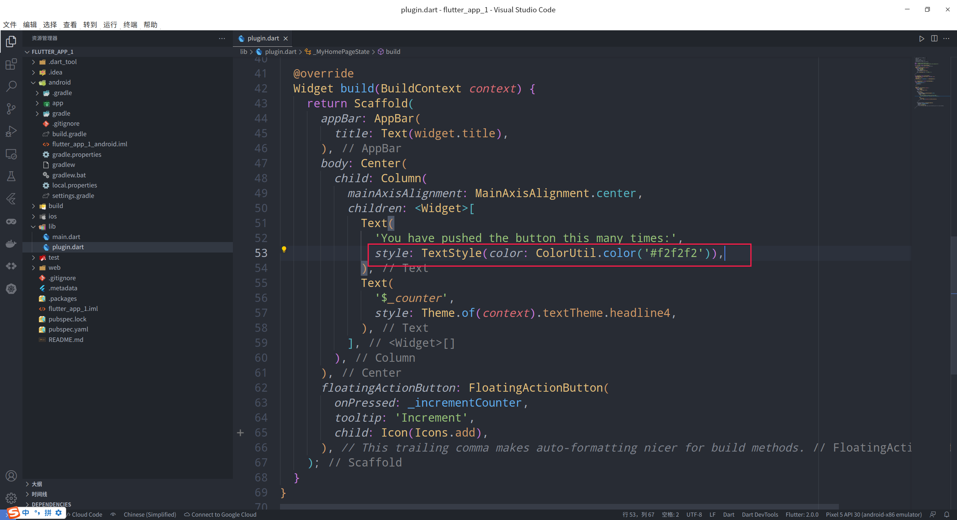Image resolution: width=957 pixels, height=520 pixels.
Task: Open Explorer panel More Actions ellipsis
Action: tap(222, 38)
